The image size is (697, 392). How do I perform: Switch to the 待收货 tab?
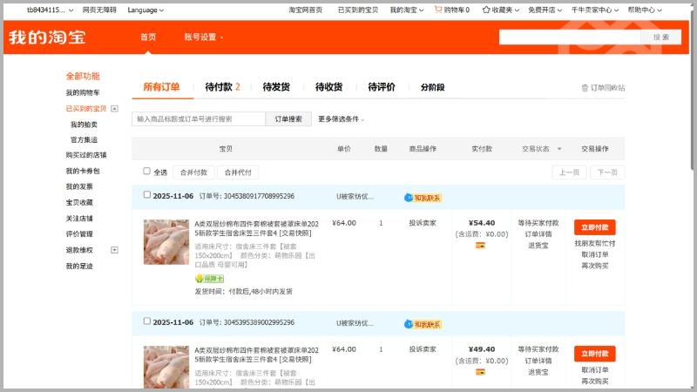328,87
